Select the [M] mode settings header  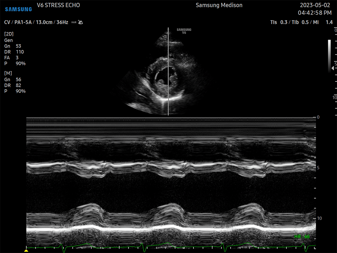(x=8, y=73)
